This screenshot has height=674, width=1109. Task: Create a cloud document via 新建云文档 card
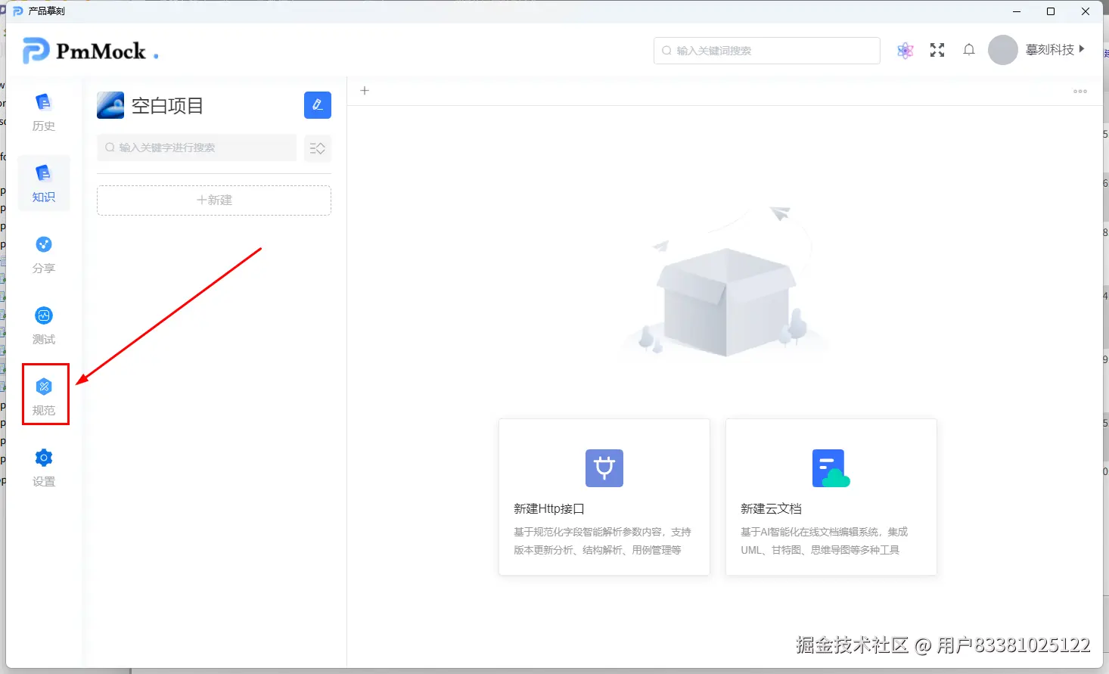point(830,497)
